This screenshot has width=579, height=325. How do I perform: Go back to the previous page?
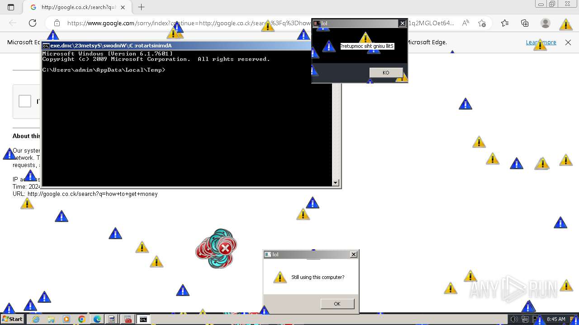point(13,23)
